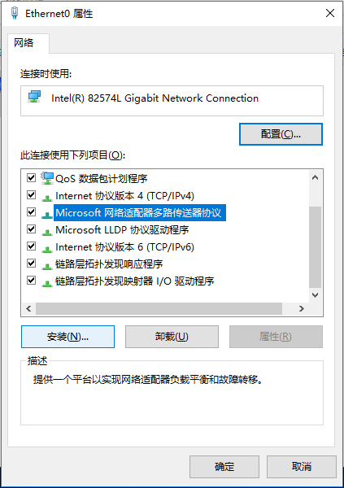
Task: Click the horizontal scroll right arrow
Action: 302,309
